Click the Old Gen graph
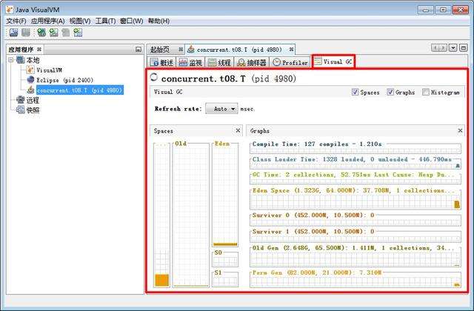474x311 pixels. [355, 256]
